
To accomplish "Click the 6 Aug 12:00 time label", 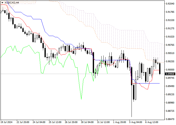I will coord(152,122).
